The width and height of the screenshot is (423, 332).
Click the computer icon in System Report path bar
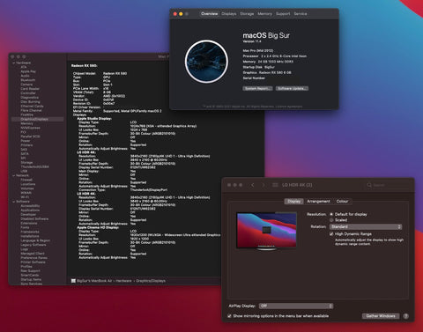[x=73, y=281]
